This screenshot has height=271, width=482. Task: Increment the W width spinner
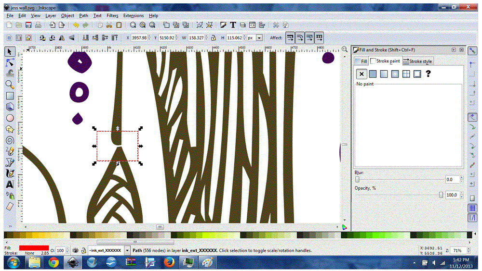click(206, 36)
